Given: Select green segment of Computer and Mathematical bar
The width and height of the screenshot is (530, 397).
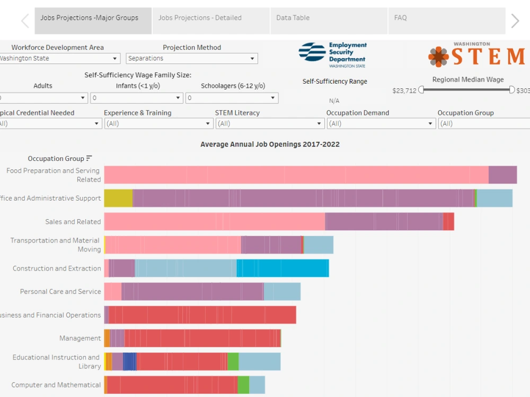Looking at the screenshot, I should pos(243,385).
